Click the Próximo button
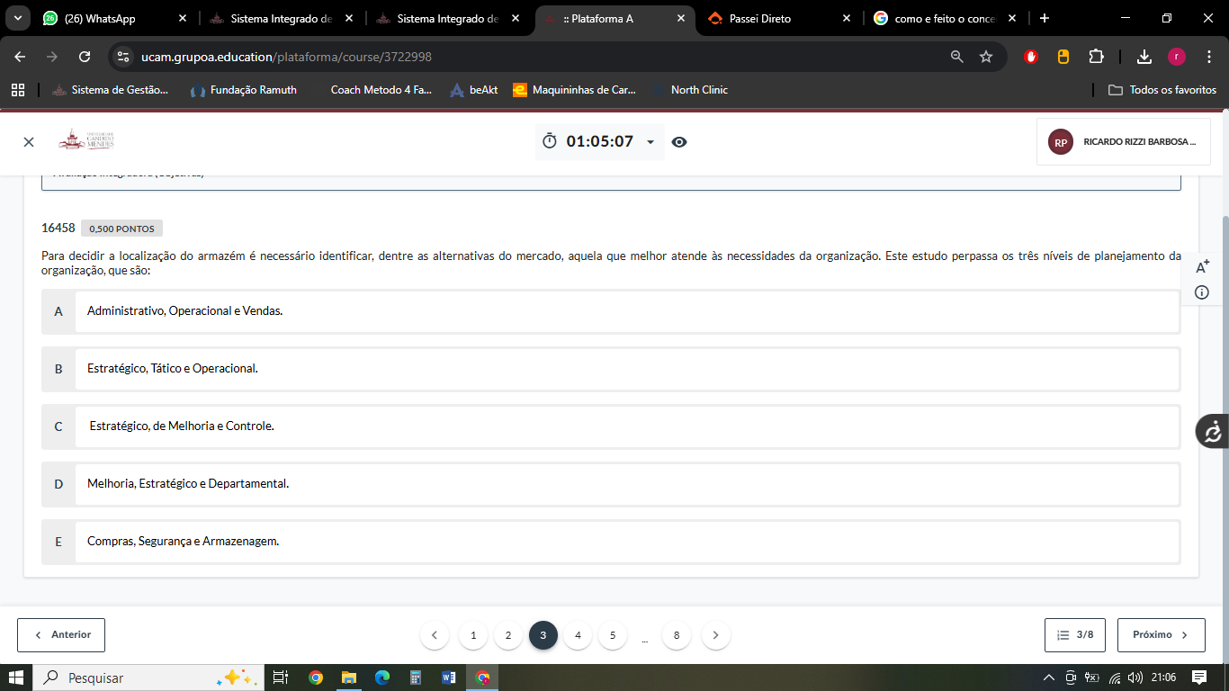1229x691 pixels. tap(1161, 635)
